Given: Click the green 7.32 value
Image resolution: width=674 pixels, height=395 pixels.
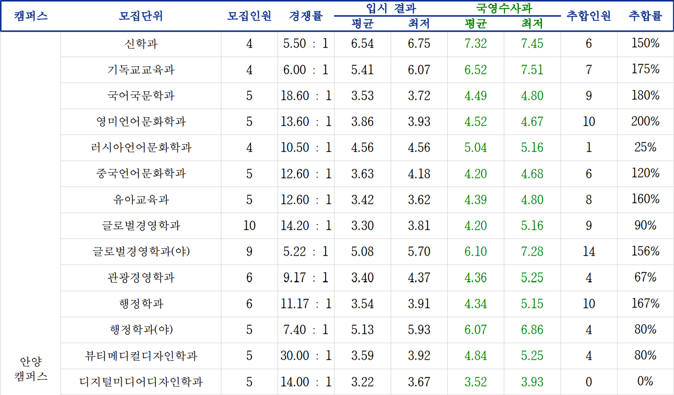Looking at the screenshot, I should click(x=476, y=44).
